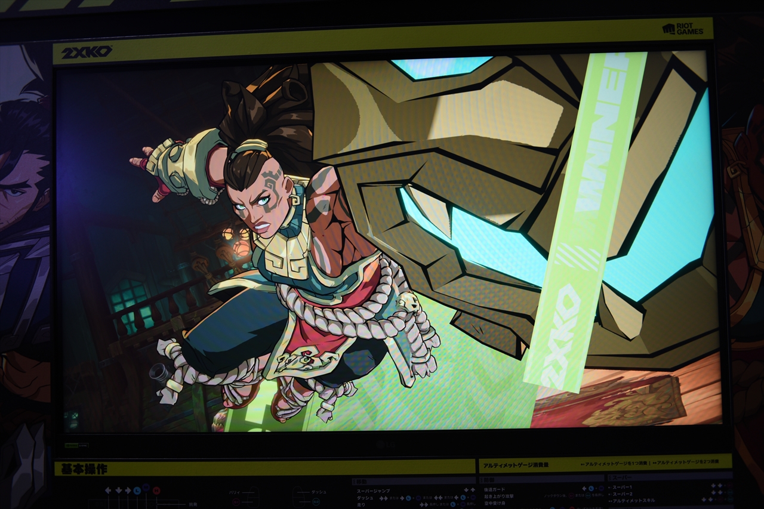Click the アルティメットスキル entry
The width and height of the screenshot is (764, 509).
(x=634, y=501)
